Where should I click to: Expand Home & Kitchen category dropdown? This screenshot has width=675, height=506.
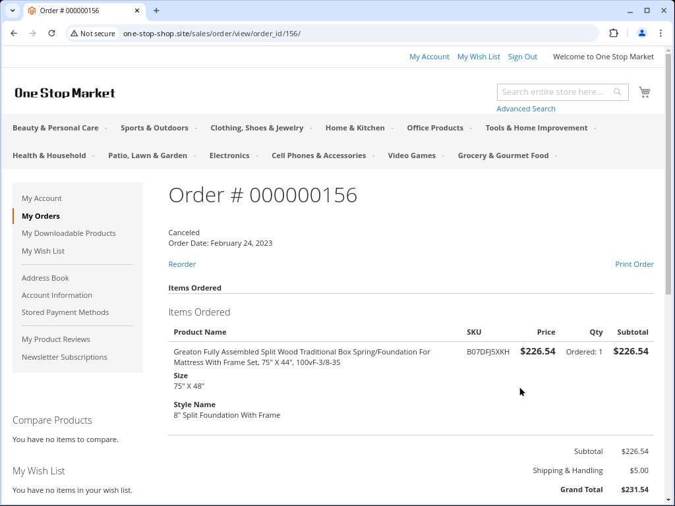[x=359, y=128]
